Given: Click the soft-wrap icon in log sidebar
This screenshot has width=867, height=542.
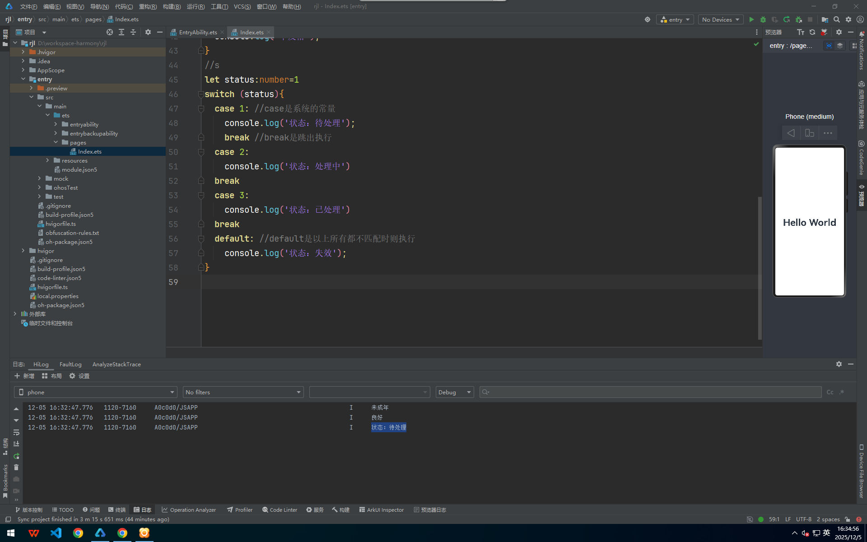Looking at the screenshot, I should click(x=16, y=432).
